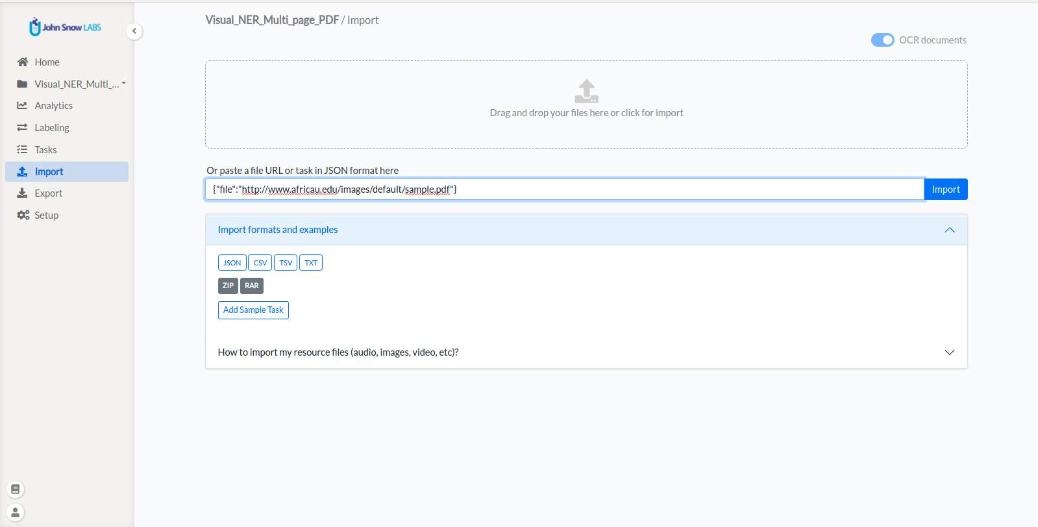Click the blue Import button
Image resolution: width=1038 pixels, height=527 pixels.
[x=946, y=190]
